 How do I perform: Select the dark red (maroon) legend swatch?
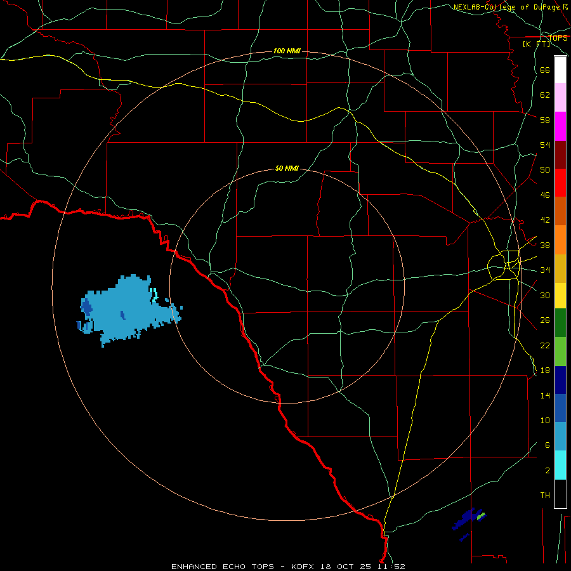click(x=560, y=155)
